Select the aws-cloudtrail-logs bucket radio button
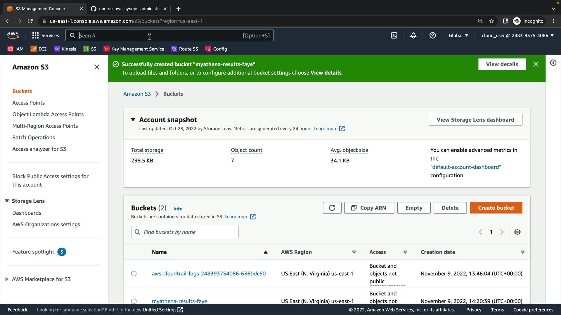The image size is (561, 315). tap(134, 274)
